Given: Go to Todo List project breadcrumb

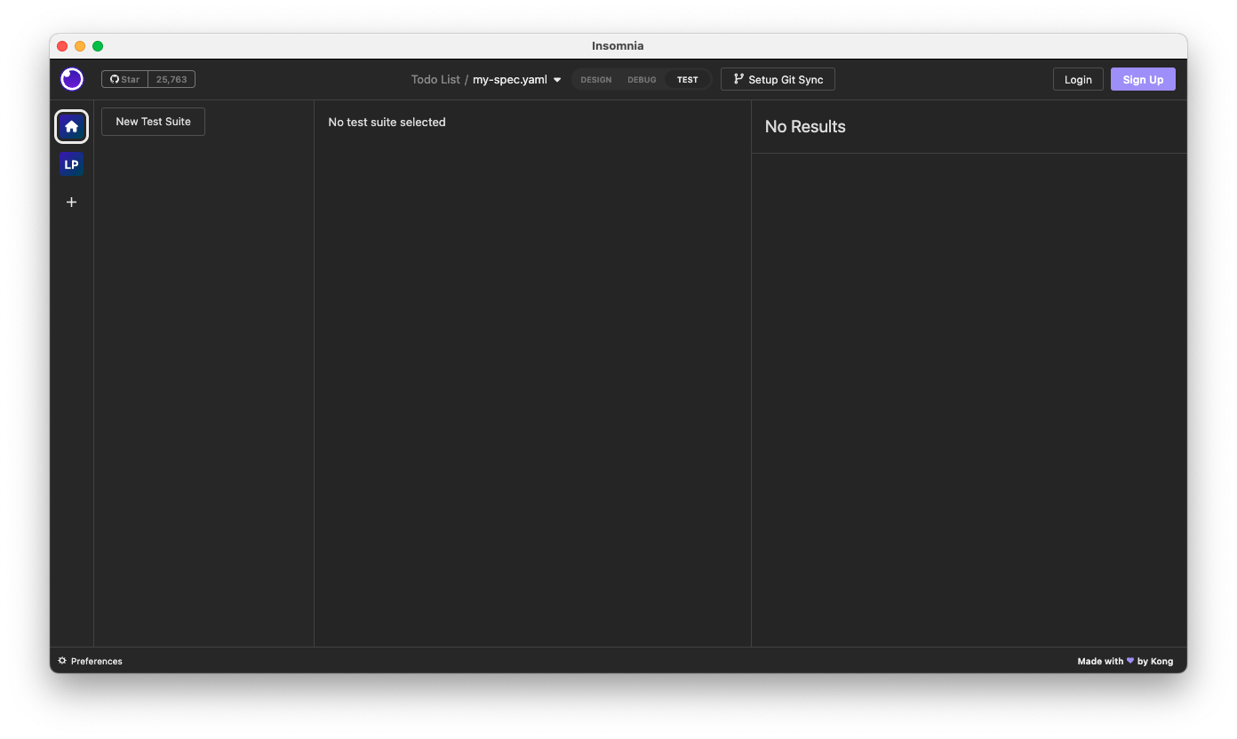Looking at the screenshot, I should click(x=435, y=79).
